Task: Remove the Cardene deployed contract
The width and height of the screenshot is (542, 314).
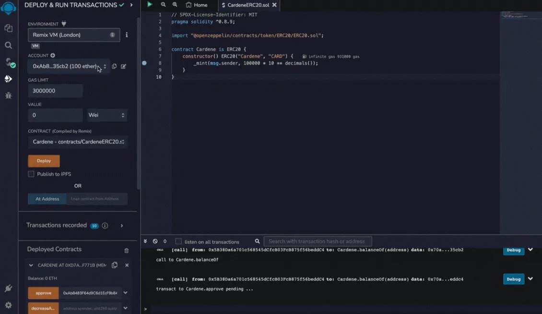Action: [127, 265]
